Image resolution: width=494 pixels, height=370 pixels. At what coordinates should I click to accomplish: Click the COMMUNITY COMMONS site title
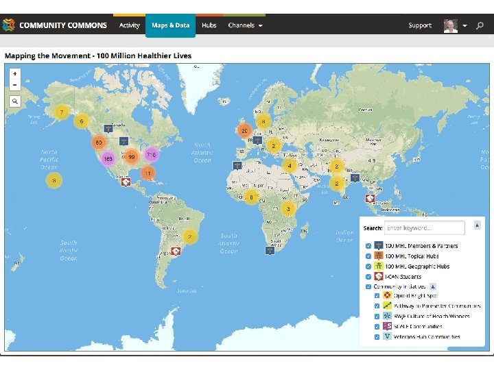(63, 25)
